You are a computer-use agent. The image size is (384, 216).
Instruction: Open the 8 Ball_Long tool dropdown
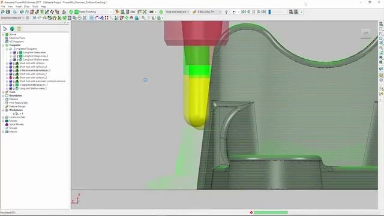pyautogui.click(x=220, y=12)
